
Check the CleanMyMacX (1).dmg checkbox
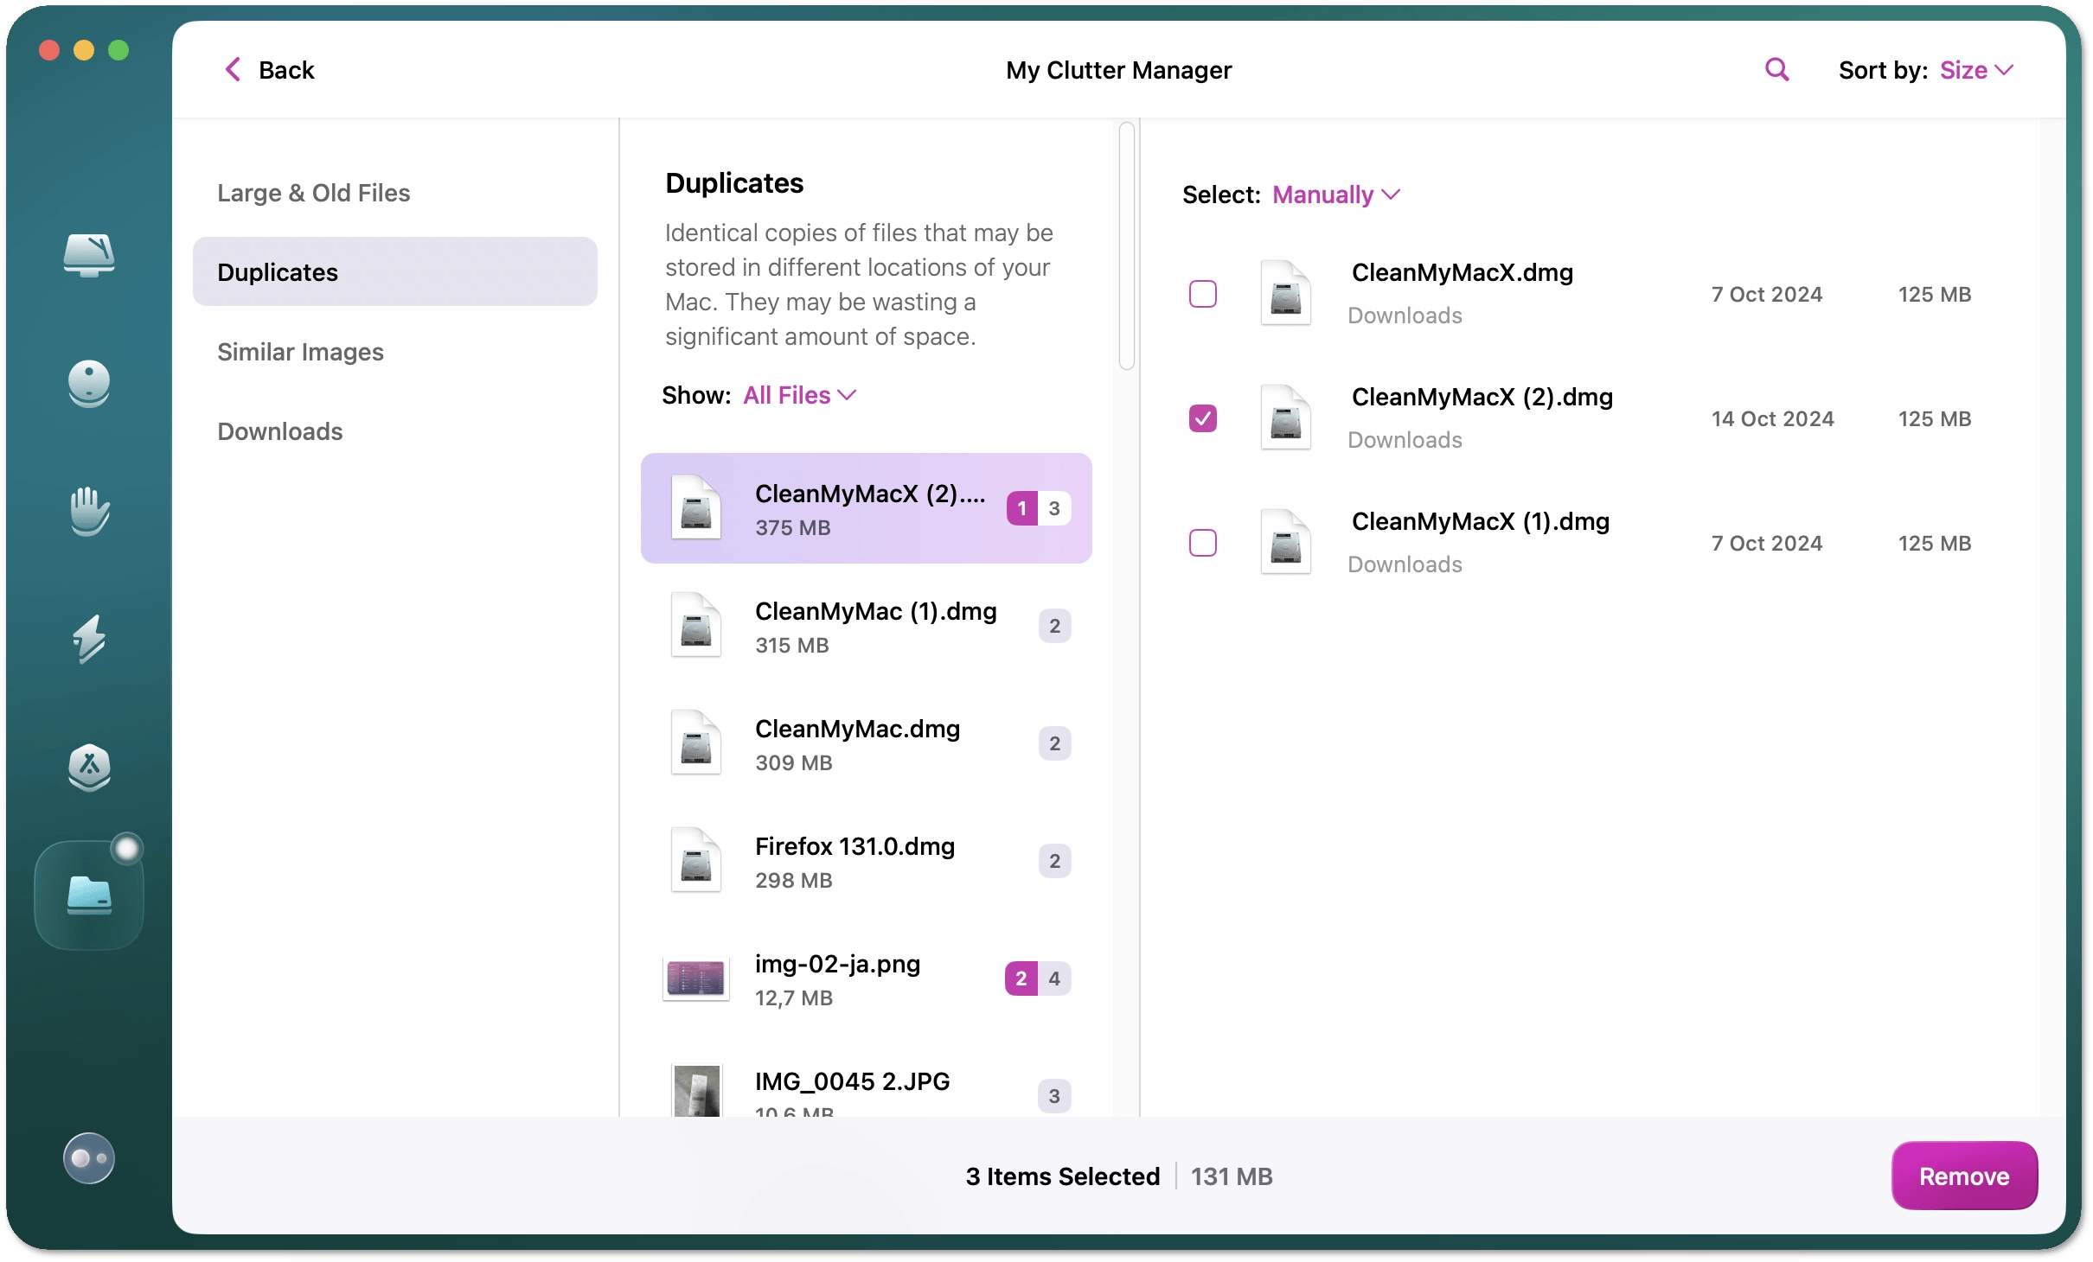pyautogui.click(x=1203, y=543)
